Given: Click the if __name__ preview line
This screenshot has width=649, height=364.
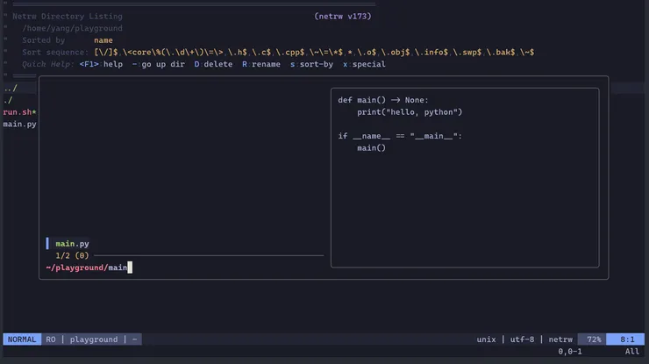Looking at the screenshot, I should point(400,136).
